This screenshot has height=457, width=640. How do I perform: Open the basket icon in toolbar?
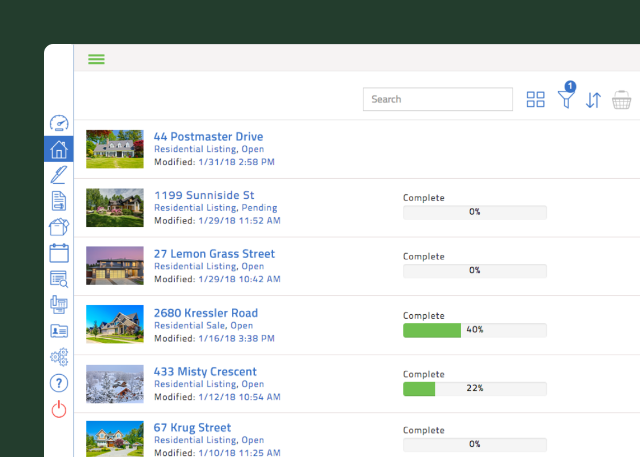click(x=621, y=99)
